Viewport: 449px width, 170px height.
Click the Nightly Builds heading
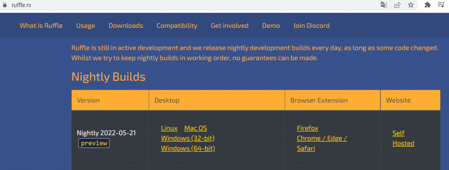click(109, 77)
